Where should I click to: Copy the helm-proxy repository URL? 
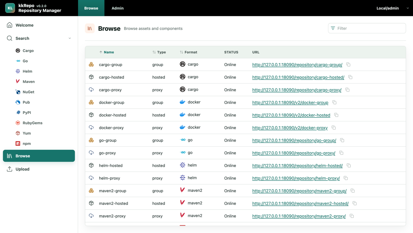coord(346,178)
